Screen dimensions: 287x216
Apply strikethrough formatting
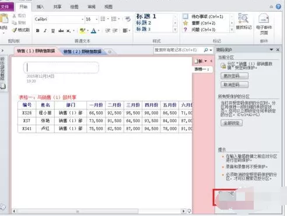(61, 31)
